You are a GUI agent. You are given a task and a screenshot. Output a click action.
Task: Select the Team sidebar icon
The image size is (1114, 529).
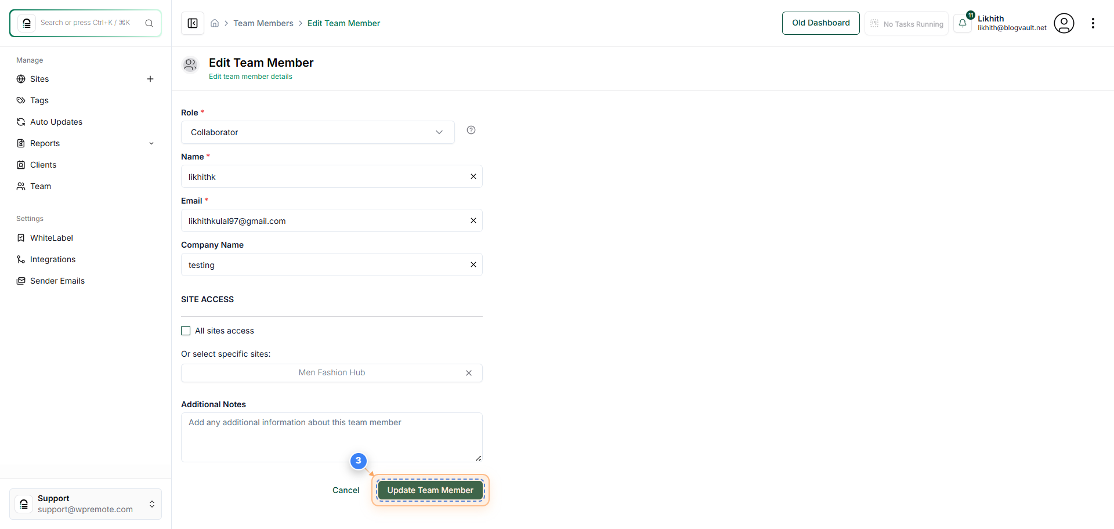coord(21,186)
